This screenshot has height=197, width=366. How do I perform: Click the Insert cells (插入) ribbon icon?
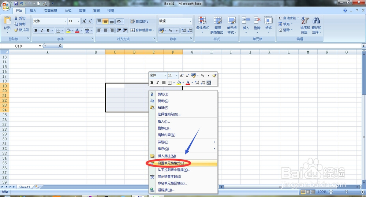[246, 25]
